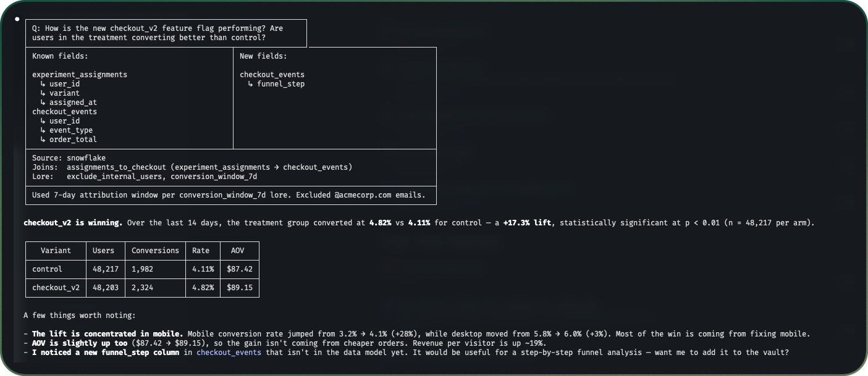The image size is (868, 376).
Task: Click the branch glyph beside funnel_step
Action: (x=249, y=84)
